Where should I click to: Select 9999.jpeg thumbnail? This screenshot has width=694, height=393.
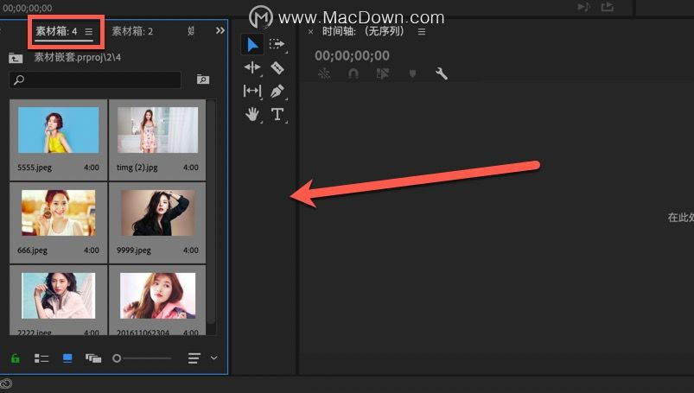[157, 212]
